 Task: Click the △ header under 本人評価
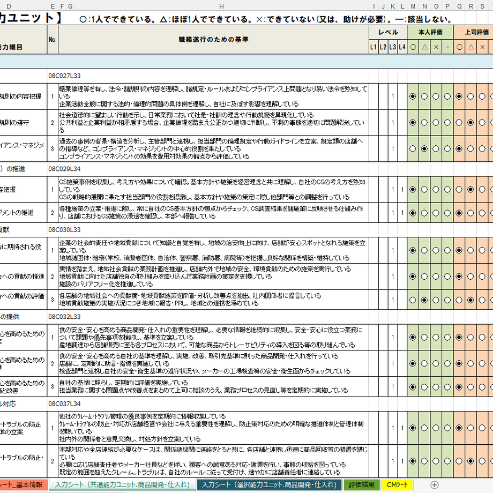[424, 47]
